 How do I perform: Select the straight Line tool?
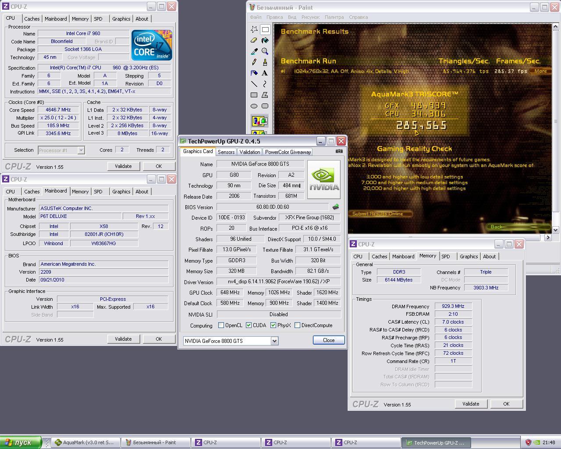(x=254, y=84)
